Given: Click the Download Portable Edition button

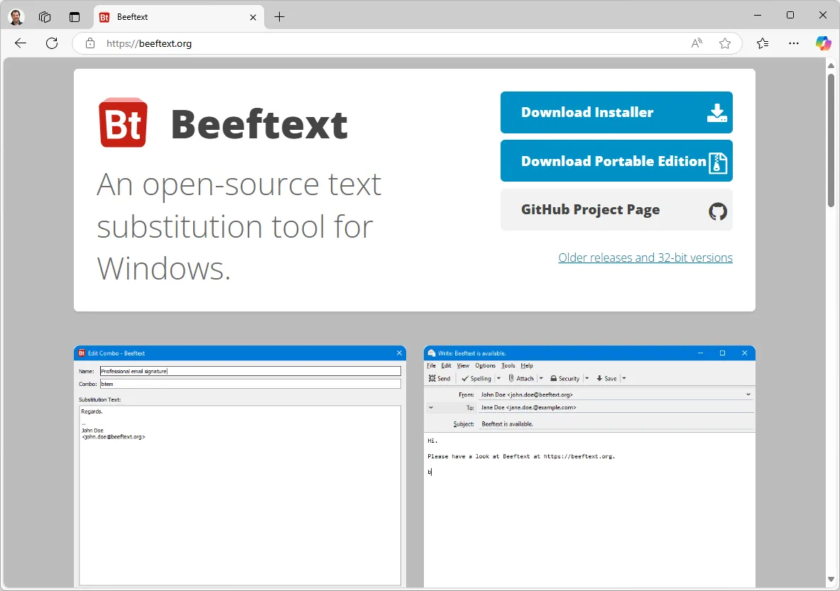Looking at the screenshot, I should coord(616,160).
